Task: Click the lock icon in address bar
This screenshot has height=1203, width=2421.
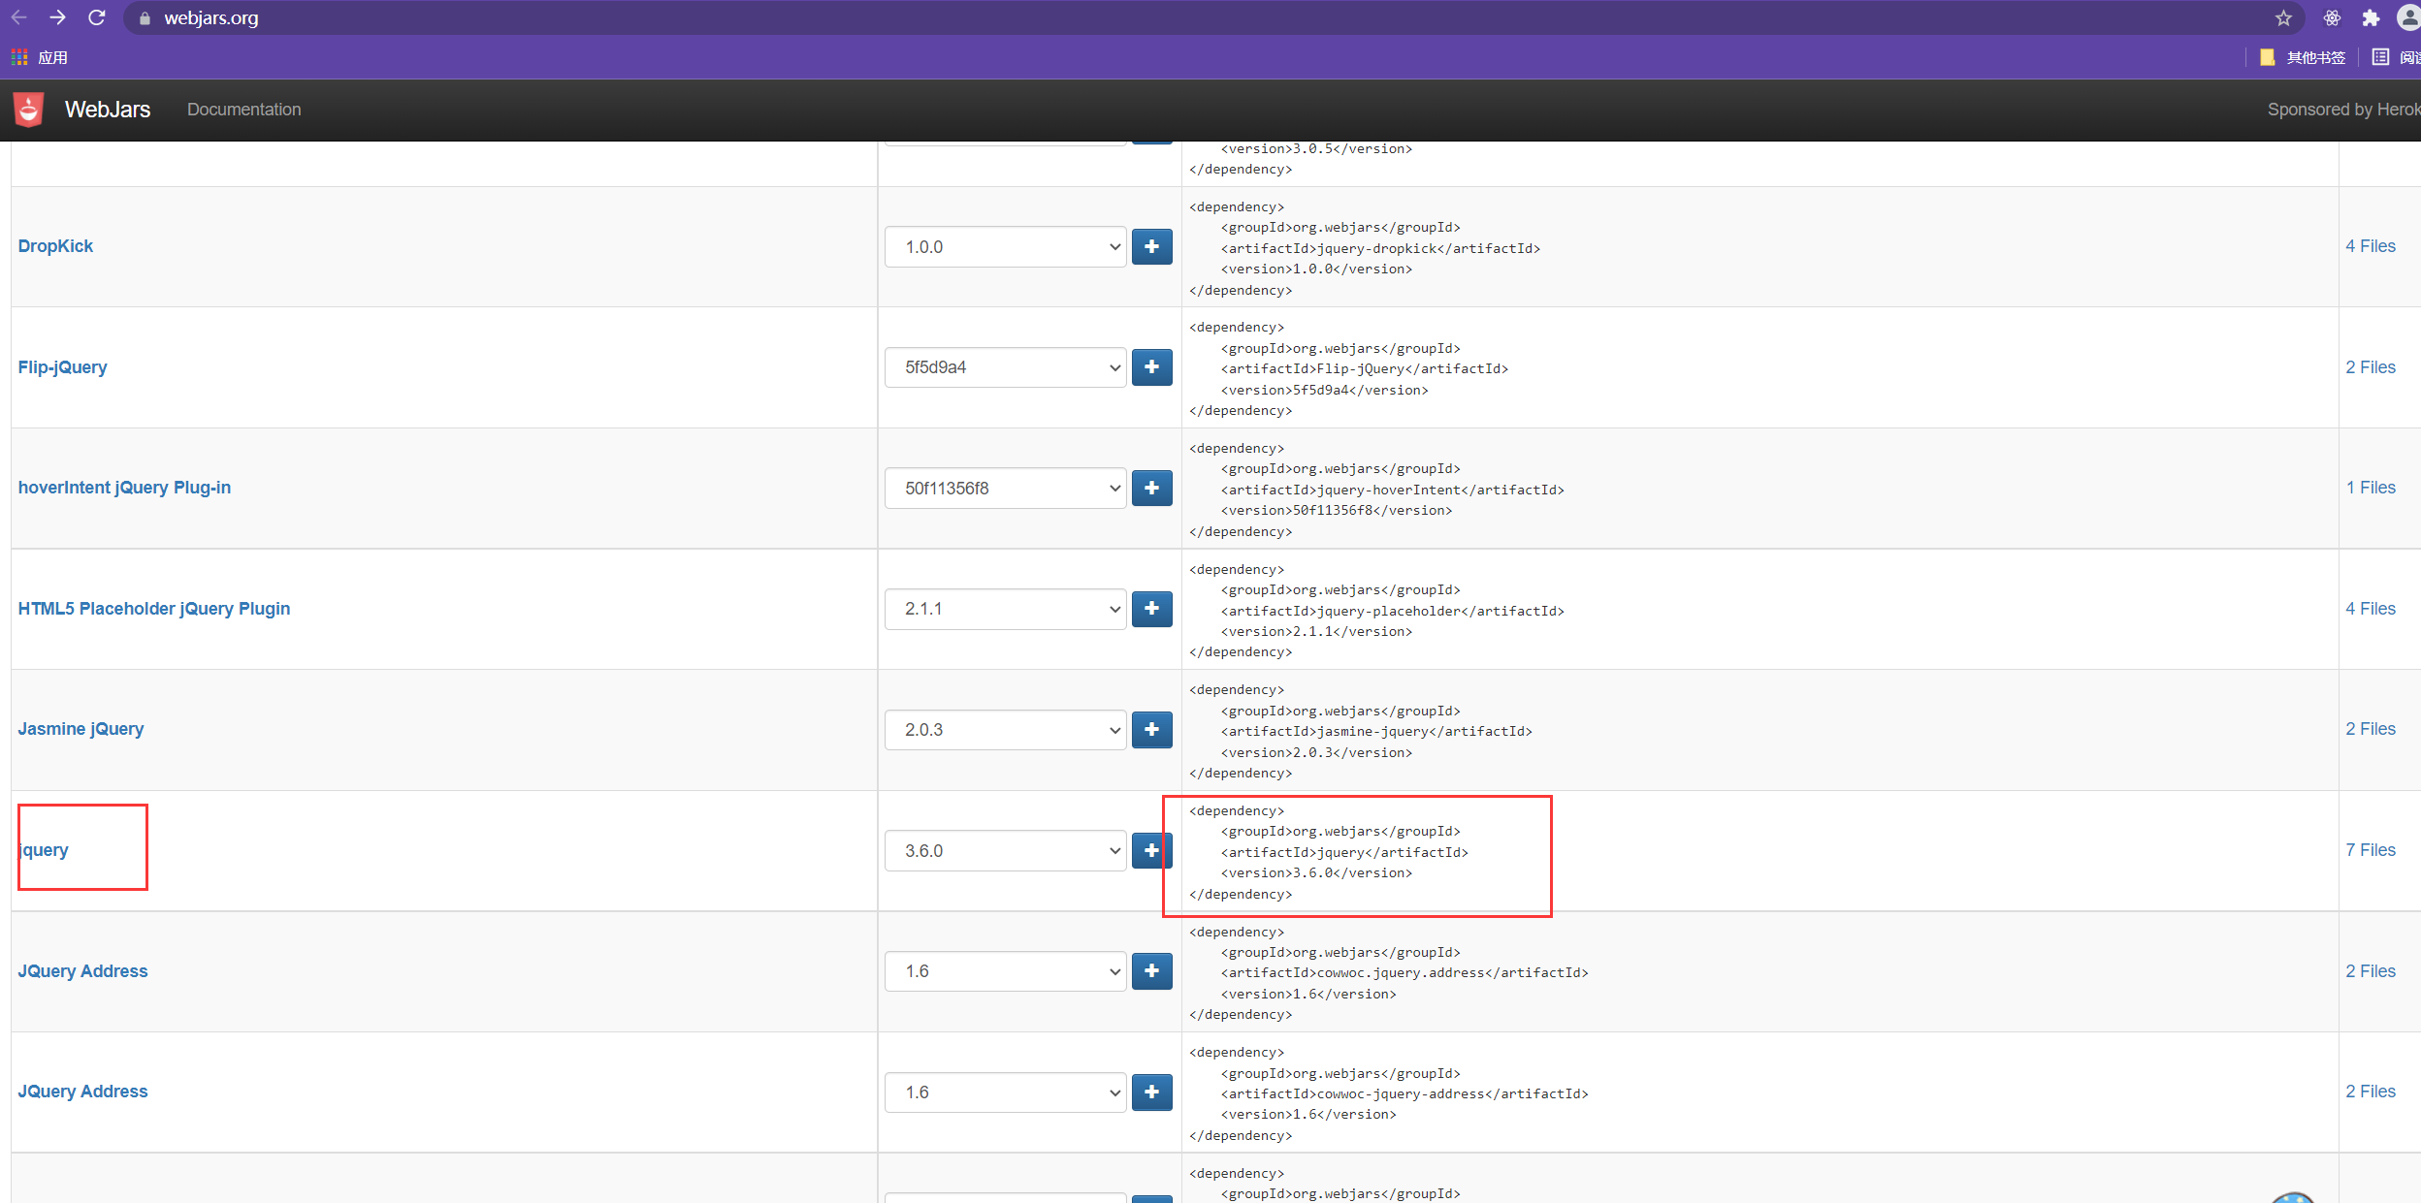Action: pos(145,18)
